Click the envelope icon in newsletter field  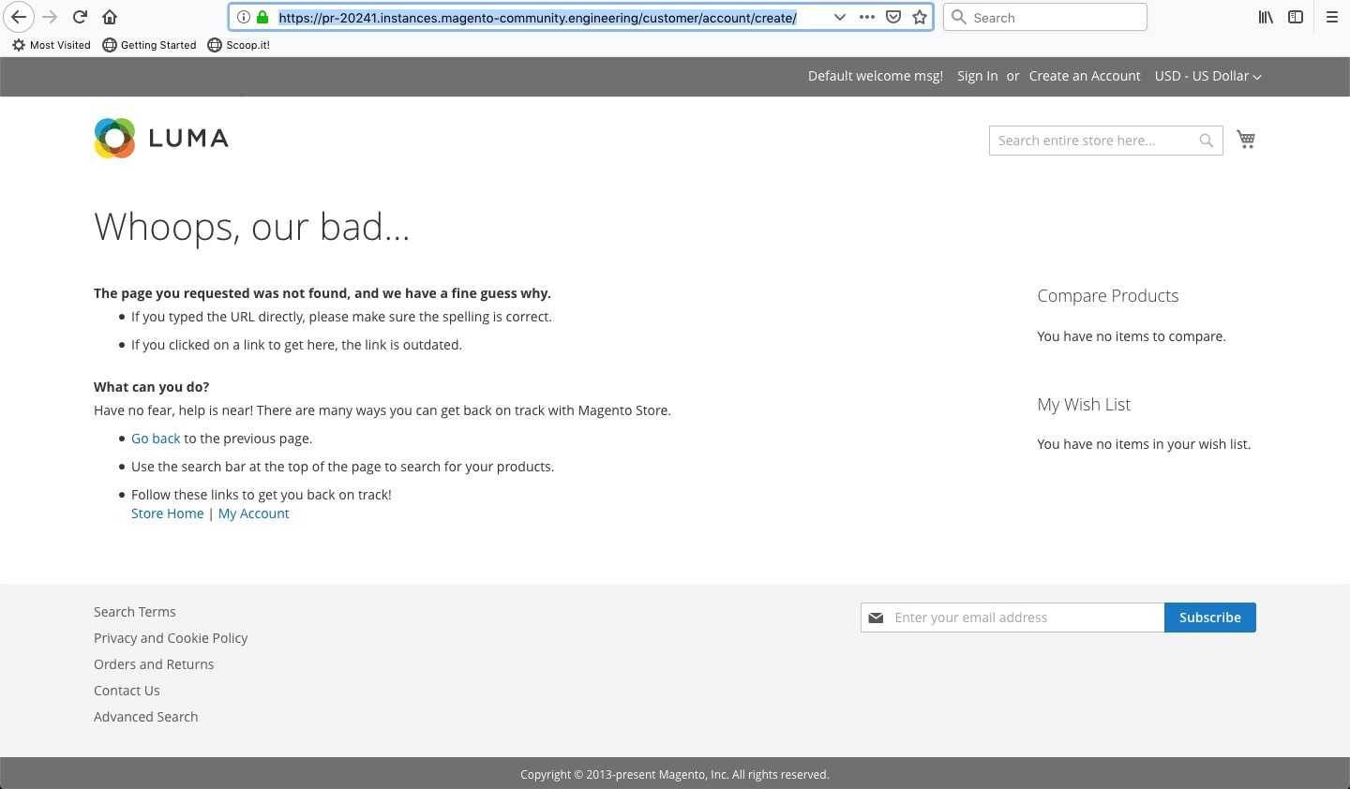876,618
